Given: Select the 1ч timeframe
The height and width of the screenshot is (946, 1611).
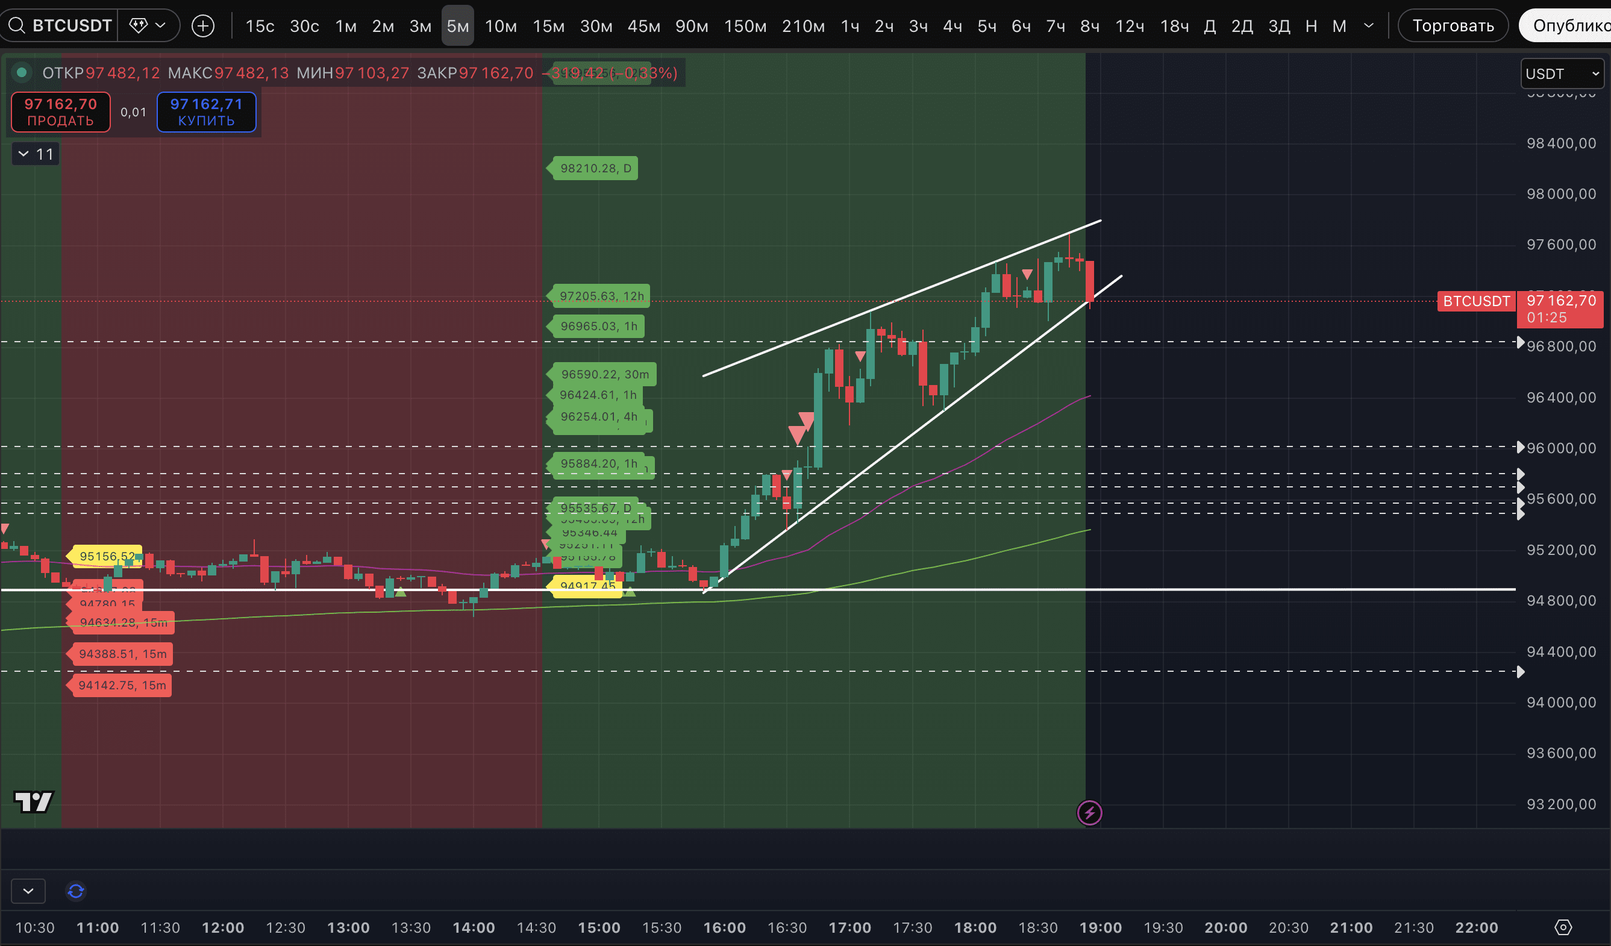Looking at the screenshot, I should [849, 26].
